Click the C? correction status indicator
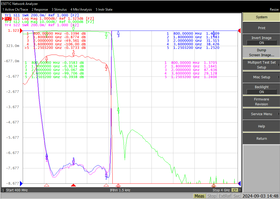This screenshot has height=199, width=280. pos(235,190)
